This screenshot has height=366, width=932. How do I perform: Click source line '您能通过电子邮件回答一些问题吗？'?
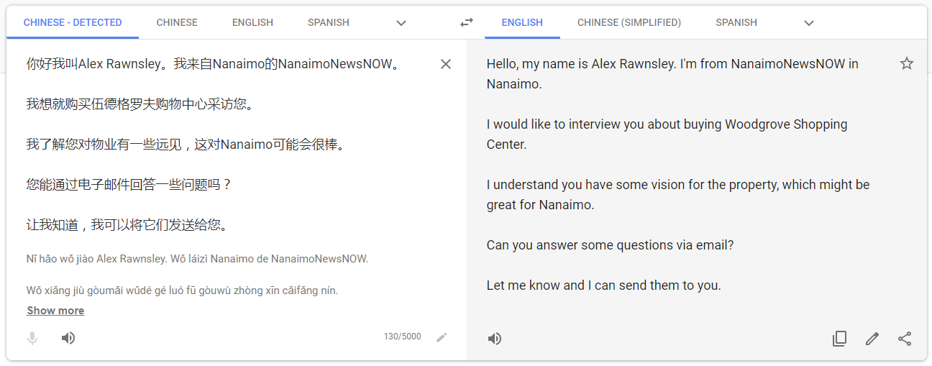click(129, 185)
